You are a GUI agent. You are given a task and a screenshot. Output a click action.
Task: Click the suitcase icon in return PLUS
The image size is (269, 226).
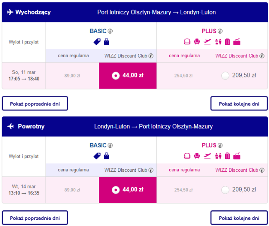coord(227,156)
